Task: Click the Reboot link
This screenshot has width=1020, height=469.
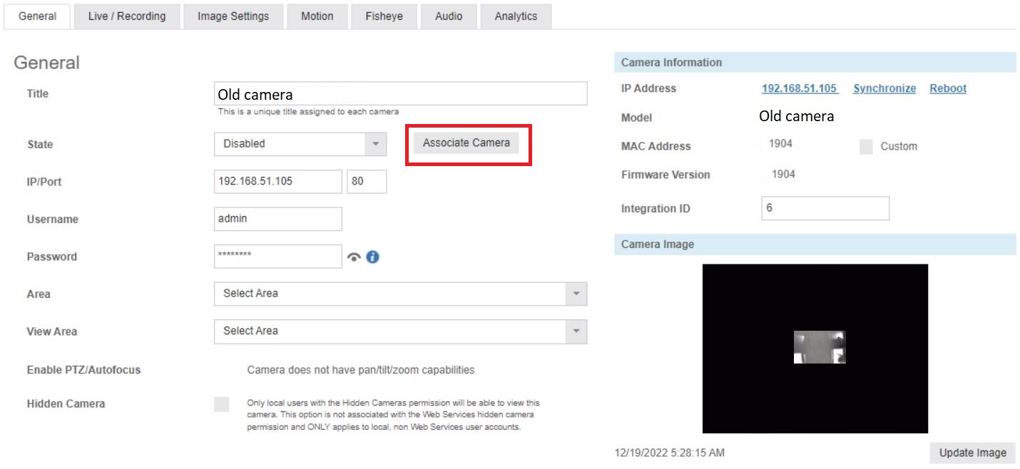Action: 948,88
